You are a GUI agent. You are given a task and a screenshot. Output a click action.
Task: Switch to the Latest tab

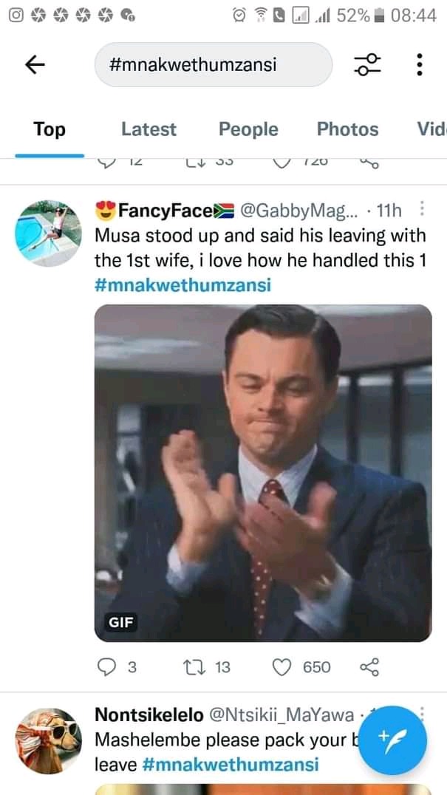pyautogui.click(x=149, y=129)
